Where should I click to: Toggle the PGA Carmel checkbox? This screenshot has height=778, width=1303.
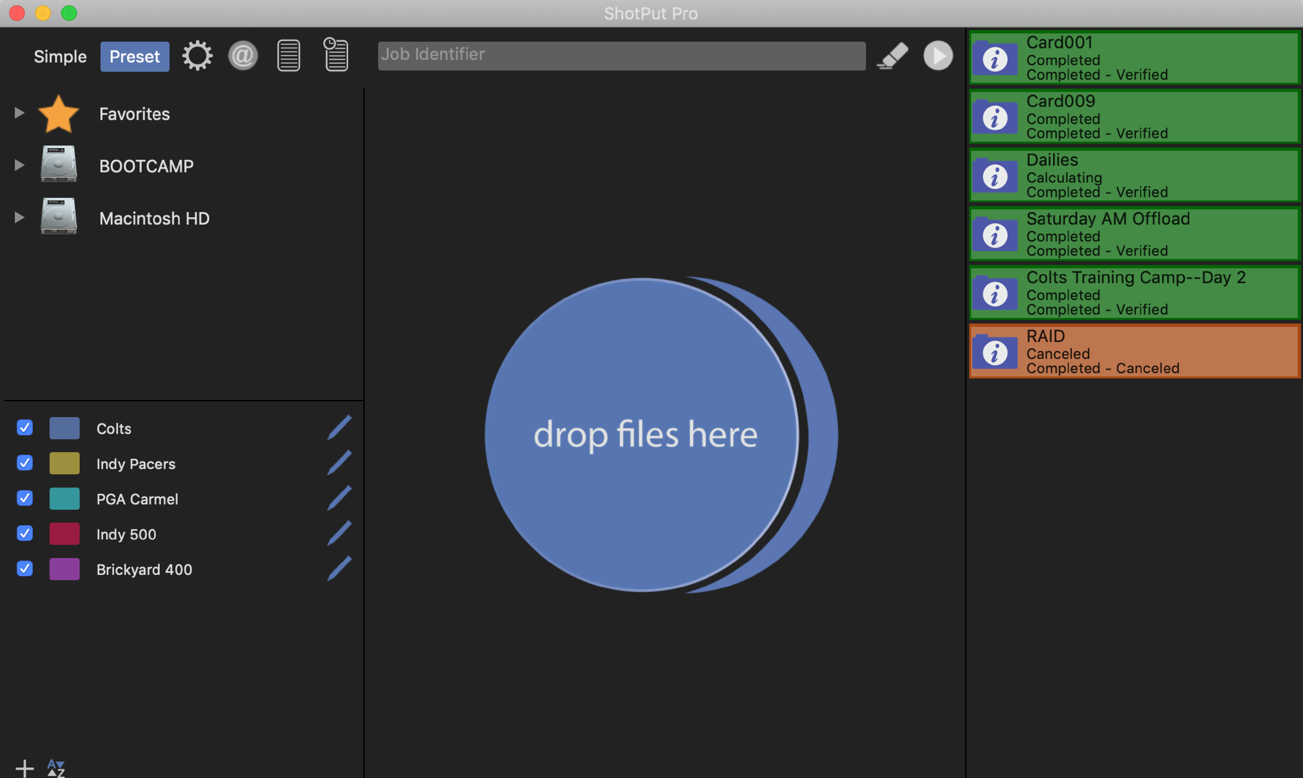tap(24, 498)
